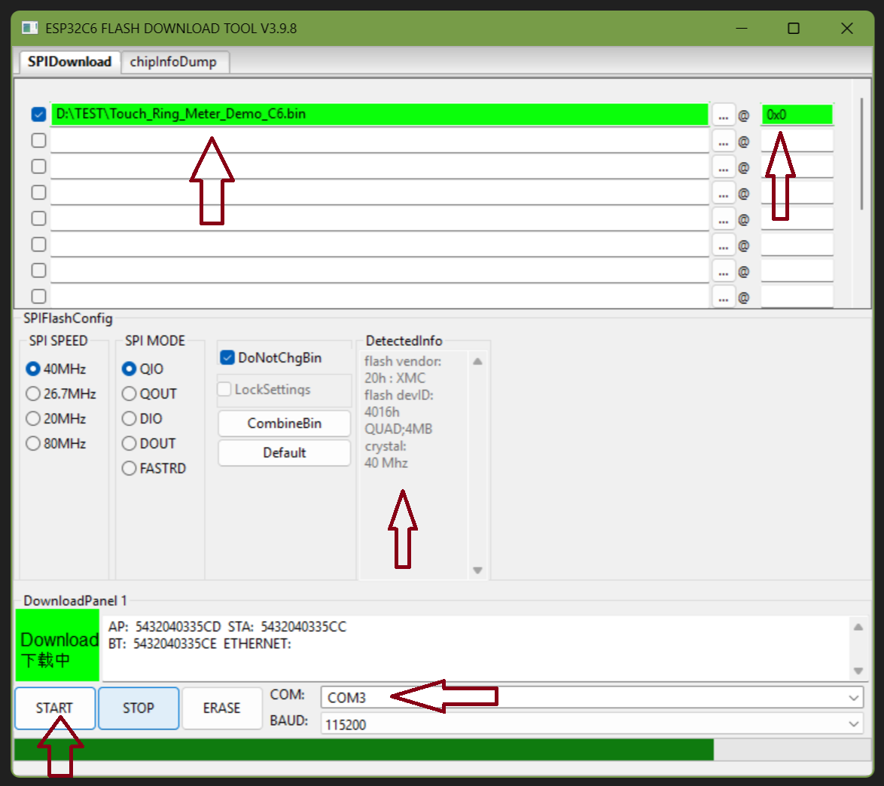Minimize the flash download tool window

tap(742, 28)
